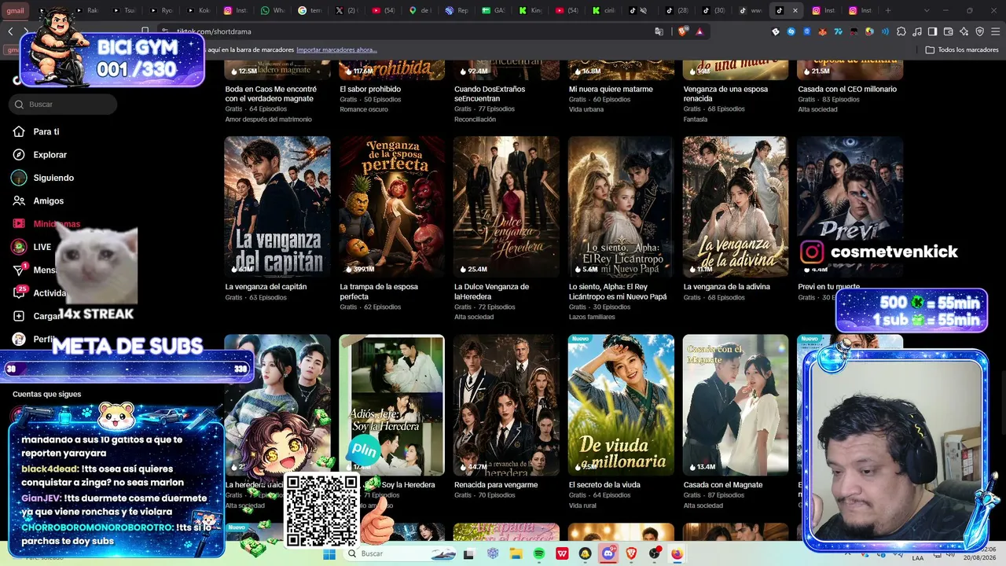Viewport: 1006px width, 566px height.
Task: Open the Todos los marcadores folder
Action: click(x=962, y=50)
